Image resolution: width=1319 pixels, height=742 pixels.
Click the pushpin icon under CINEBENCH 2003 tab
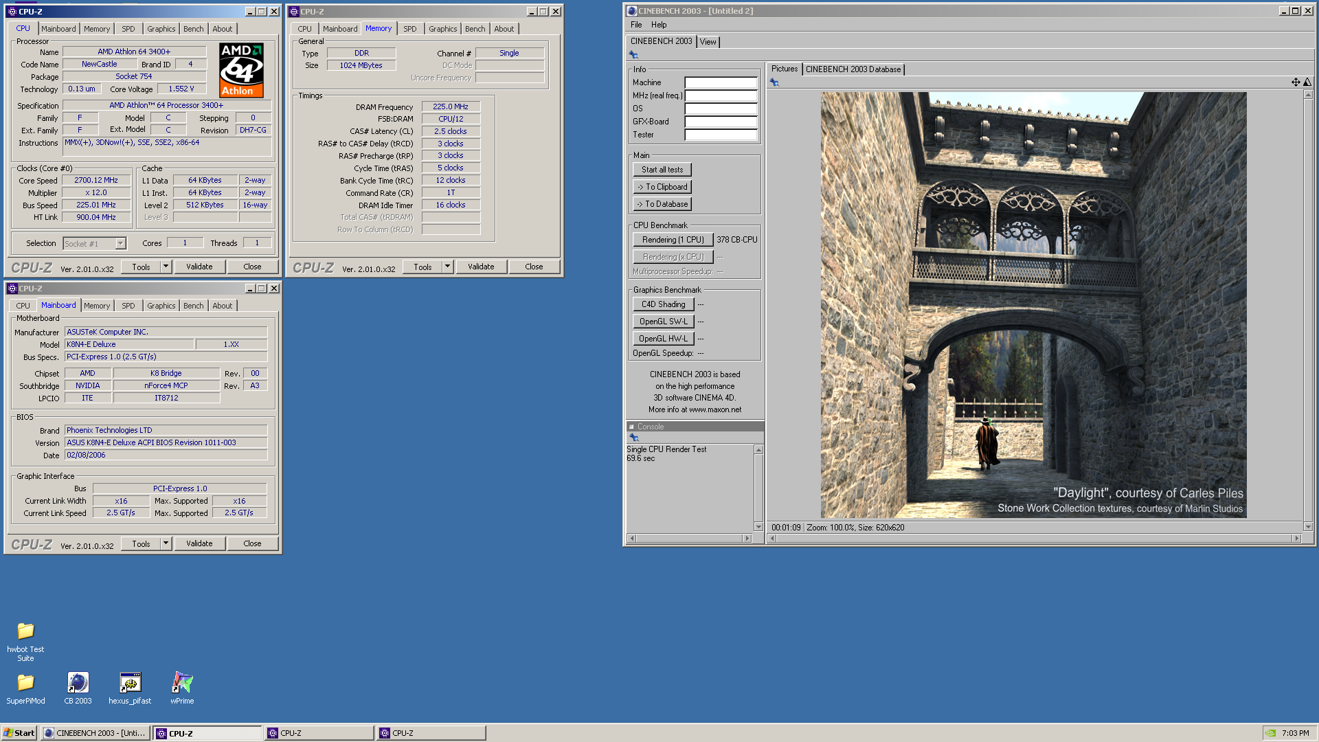633,55
